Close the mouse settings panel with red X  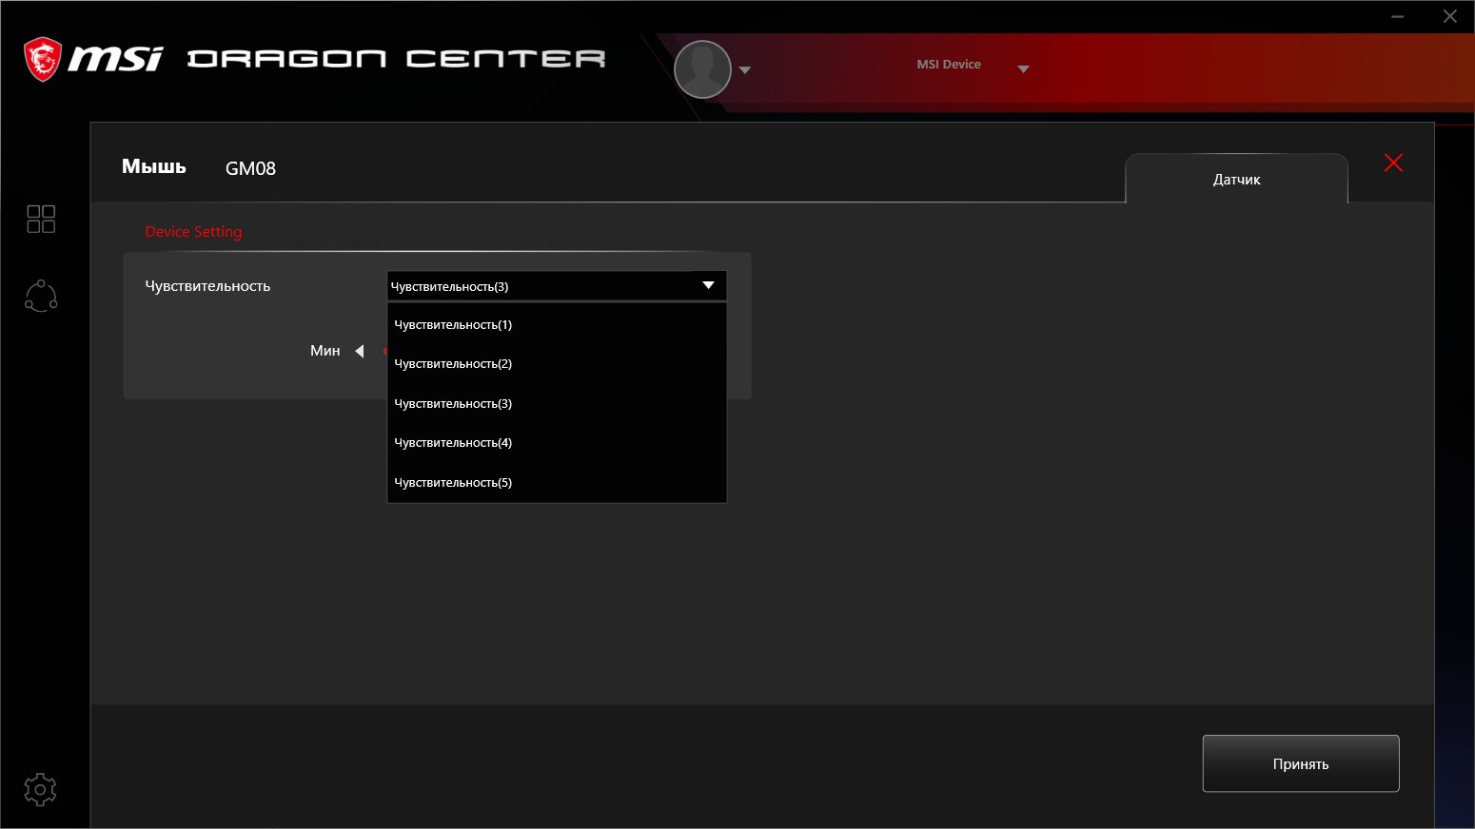[1393, 163]
